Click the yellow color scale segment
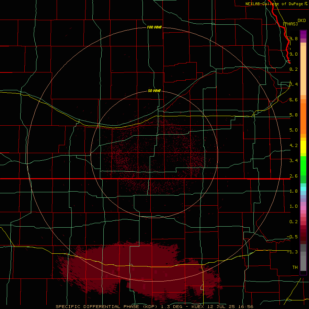 [x=303, y=147]
